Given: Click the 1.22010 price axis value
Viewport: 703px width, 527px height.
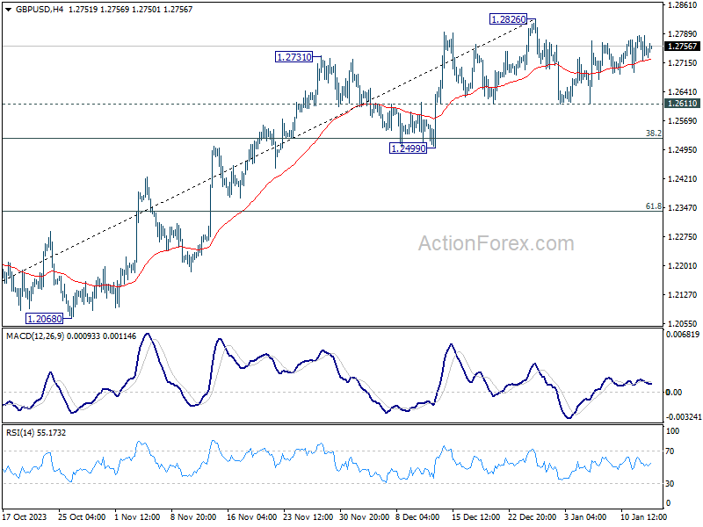Looking at the screenshot, I should pos(683,265).
